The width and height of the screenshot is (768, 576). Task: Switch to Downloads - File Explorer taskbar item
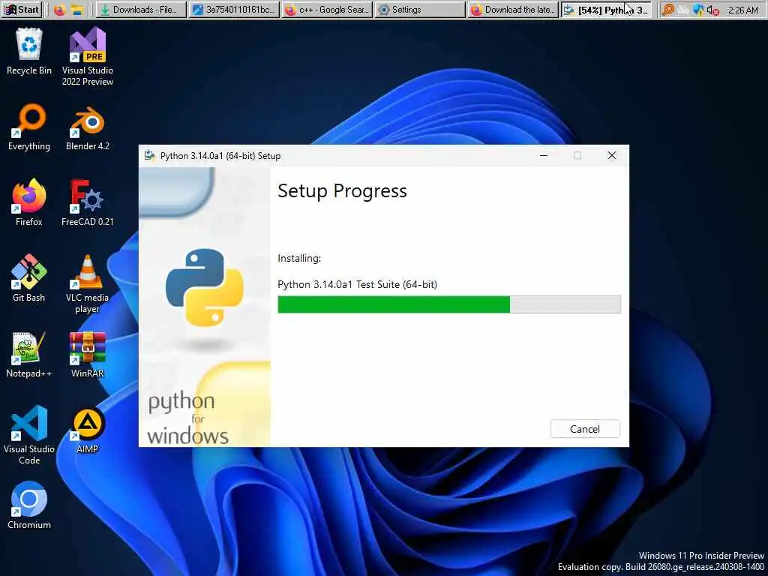[140, 9]
